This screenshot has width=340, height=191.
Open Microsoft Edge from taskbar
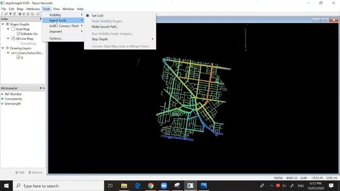138,186
